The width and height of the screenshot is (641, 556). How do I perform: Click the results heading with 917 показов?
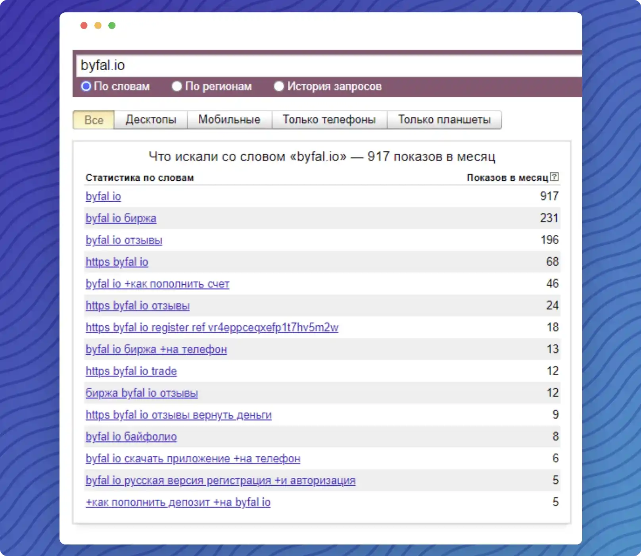pyautogui.click(x=322, y=156)
